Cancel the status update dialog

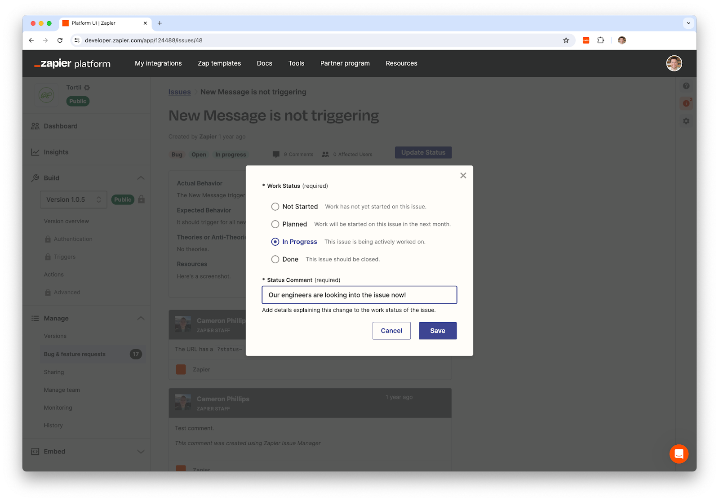(x=391, y=331)
